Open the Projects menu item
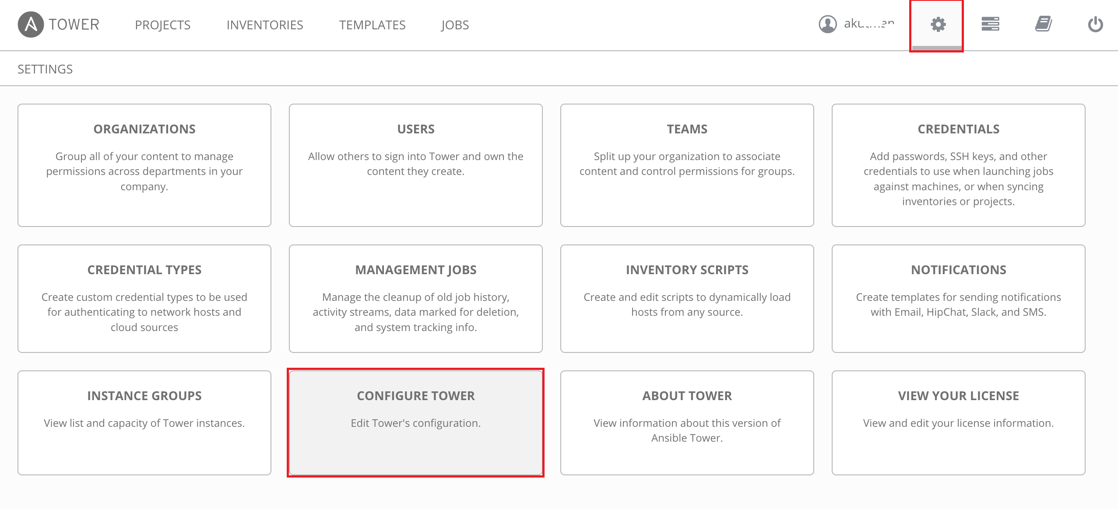 [x=162, y=25]
